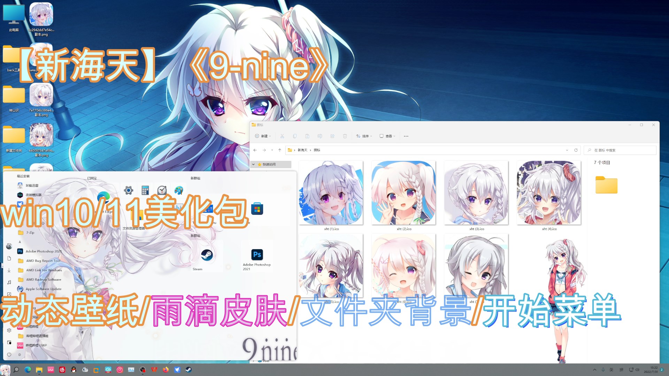Click 新海天 in the breadcrumb path
Viewport: 669px width, 376px height.
coord(302,150)
